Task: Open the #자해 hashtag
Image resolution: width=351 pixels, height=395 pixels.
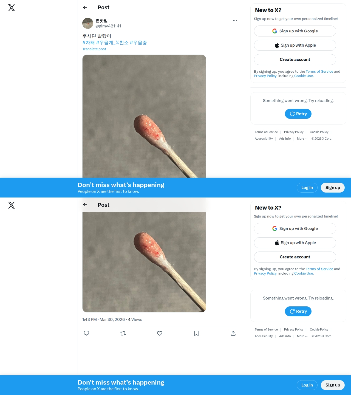Action: tap(88, 43)
